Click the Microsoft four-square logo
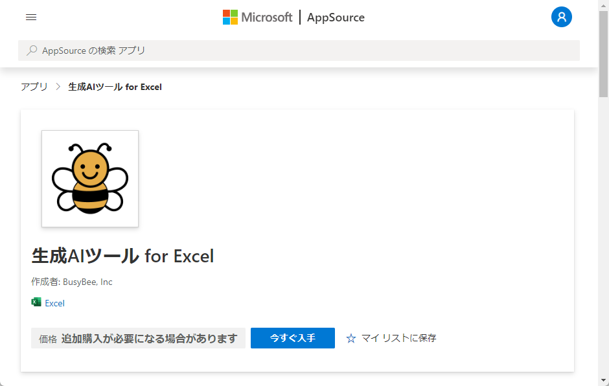Viewport: 609px width, 386px height. point(230,17)
